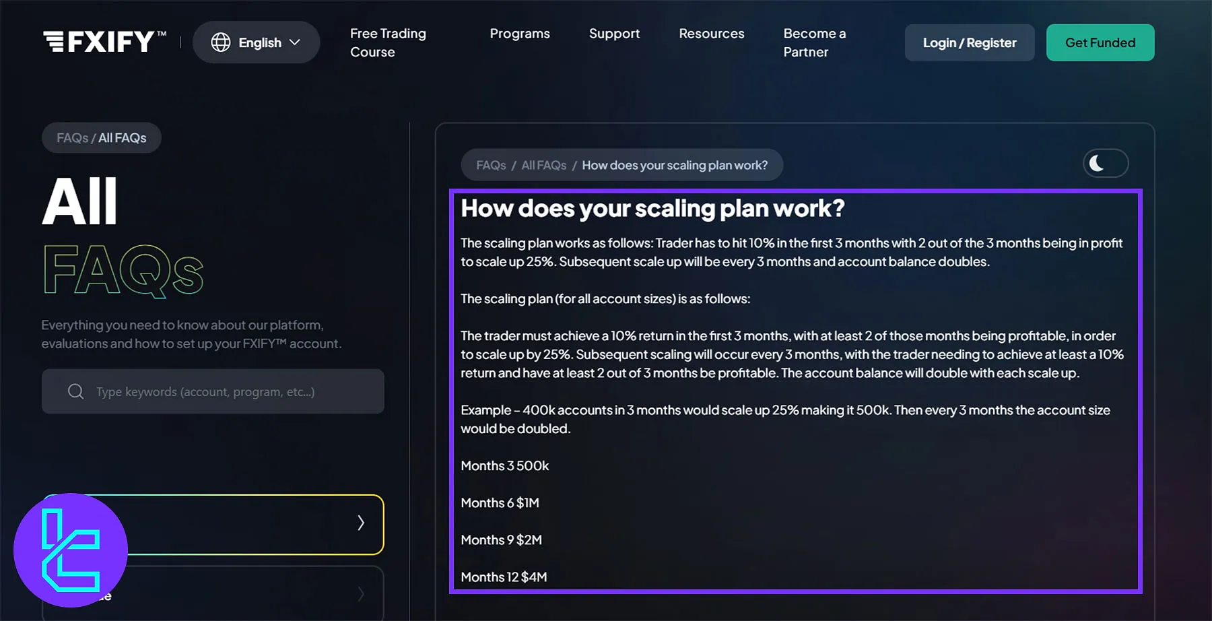
Task: Toggle the dark mode moon switch
Action: click(1105, 164)
